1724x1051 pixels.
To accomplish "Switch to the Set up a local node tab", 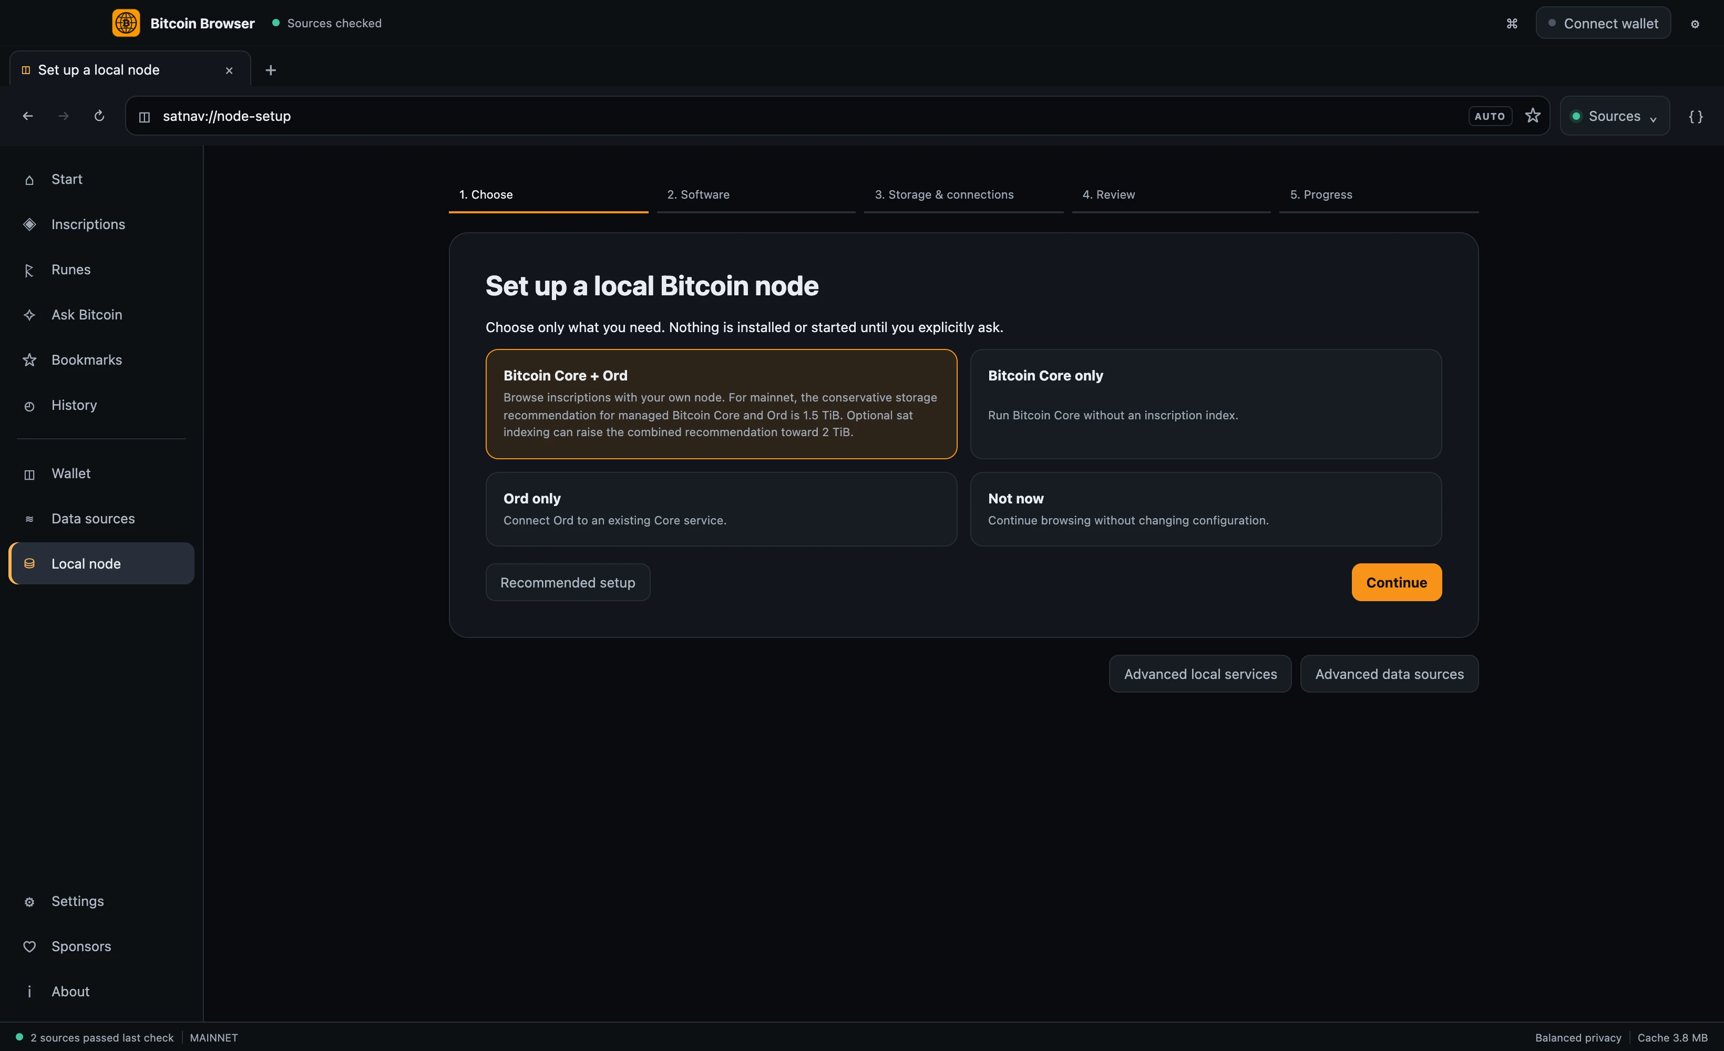I will pos(130,69).
